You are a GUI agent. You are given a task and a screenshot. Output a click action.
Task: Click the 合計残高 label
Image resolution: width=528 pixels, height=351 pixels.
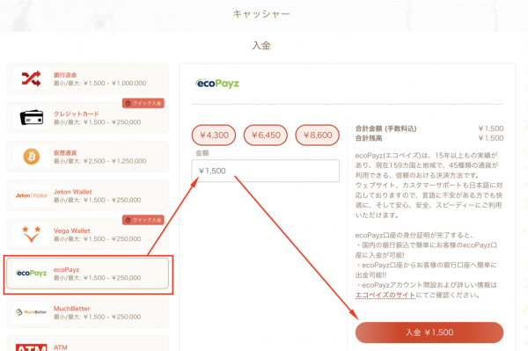point(369,138)
